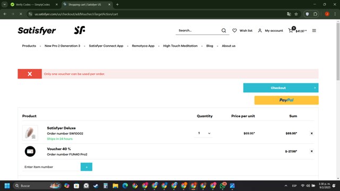Open Remoteyca App menu item
The image size is (340, 191).
click(143, 46)
